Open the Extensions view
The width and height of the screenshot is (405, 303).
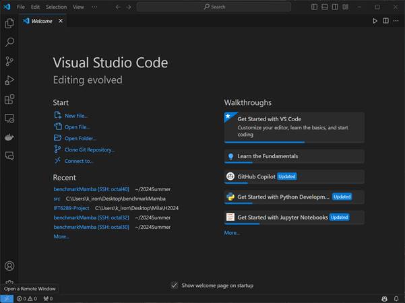pyautogui.click(x=9, y=100)
